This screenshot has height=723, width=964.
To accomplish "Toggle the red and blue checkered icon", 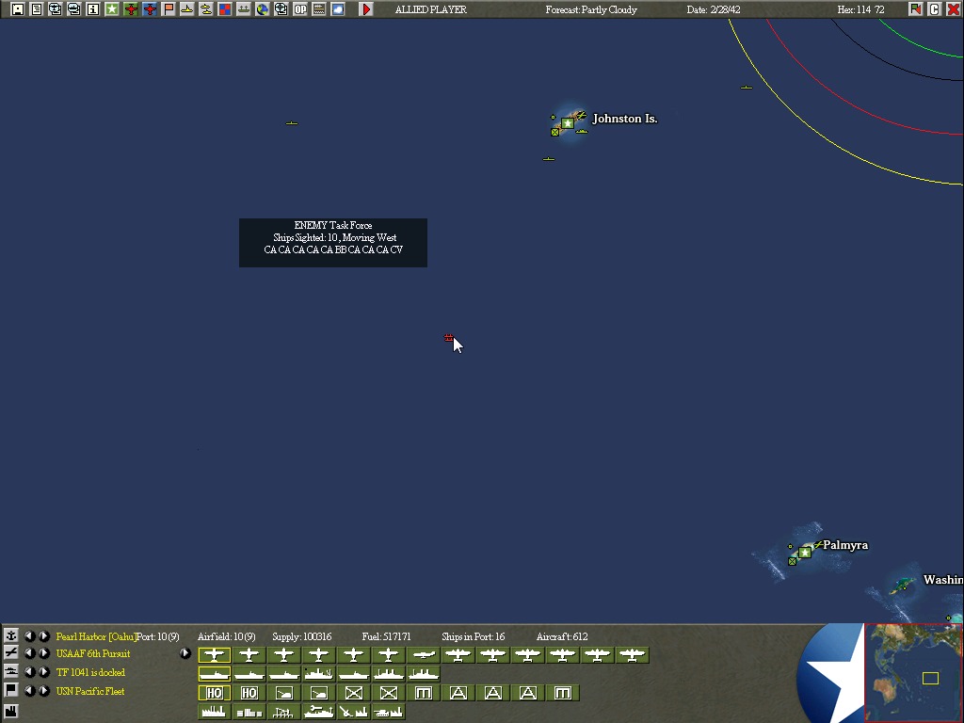I will tap(224, 9).
